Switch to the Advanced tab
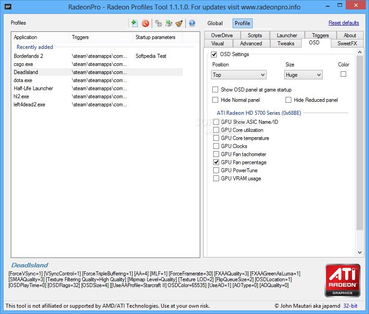 [251, 44]
